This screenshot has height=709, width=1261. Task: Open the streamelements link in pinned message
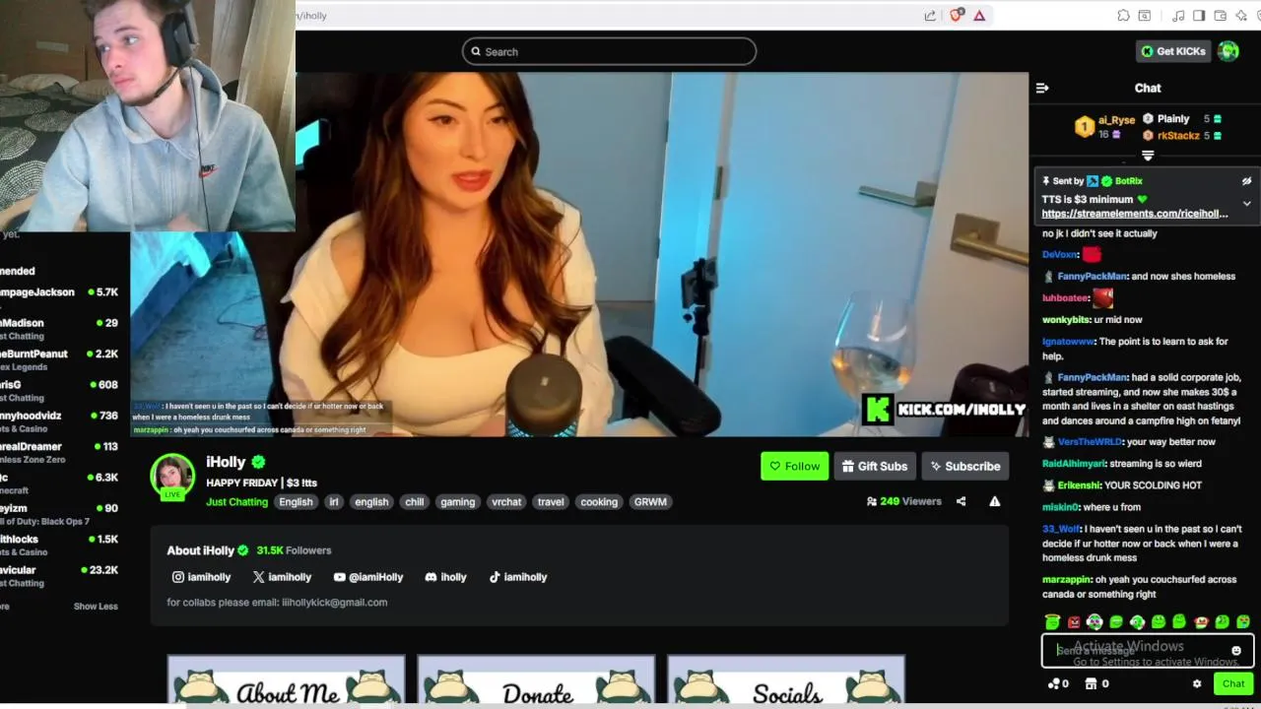1135,214
